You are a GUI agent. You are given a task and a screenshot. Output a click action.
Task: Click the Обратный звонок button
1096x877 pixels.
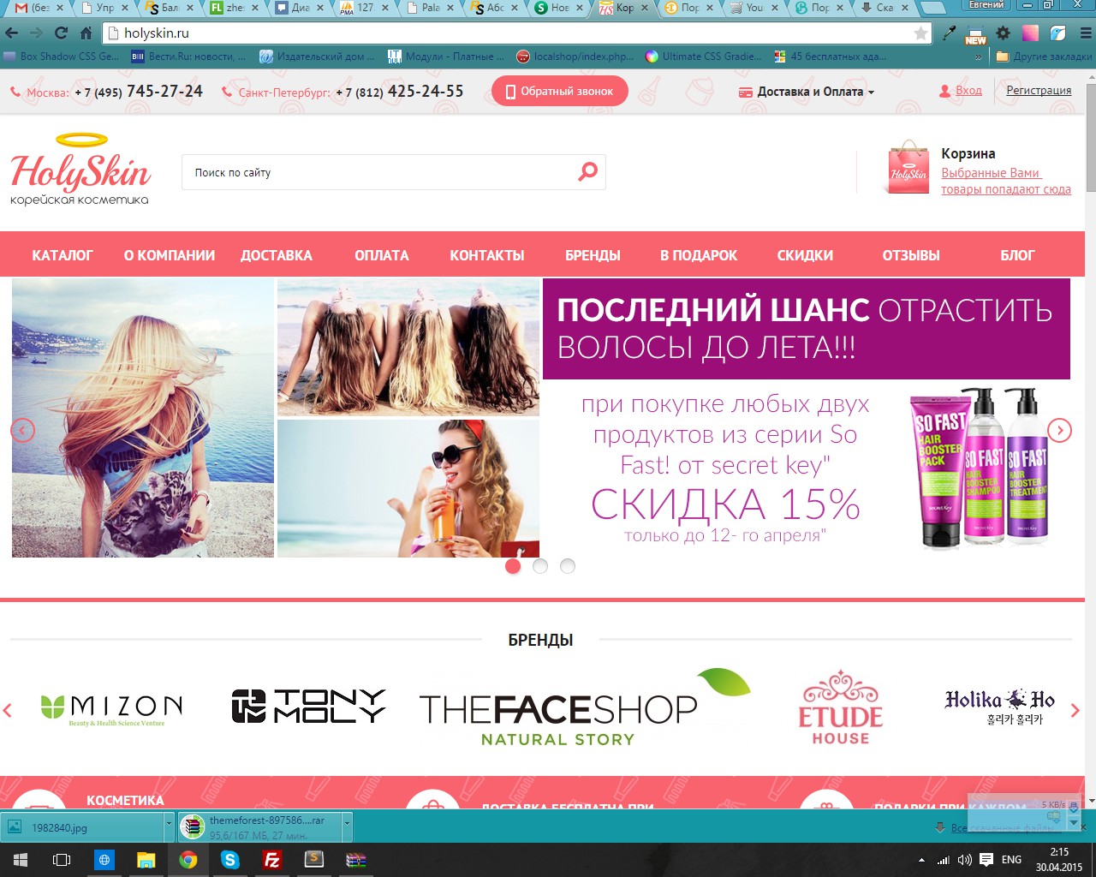(560, 91)
